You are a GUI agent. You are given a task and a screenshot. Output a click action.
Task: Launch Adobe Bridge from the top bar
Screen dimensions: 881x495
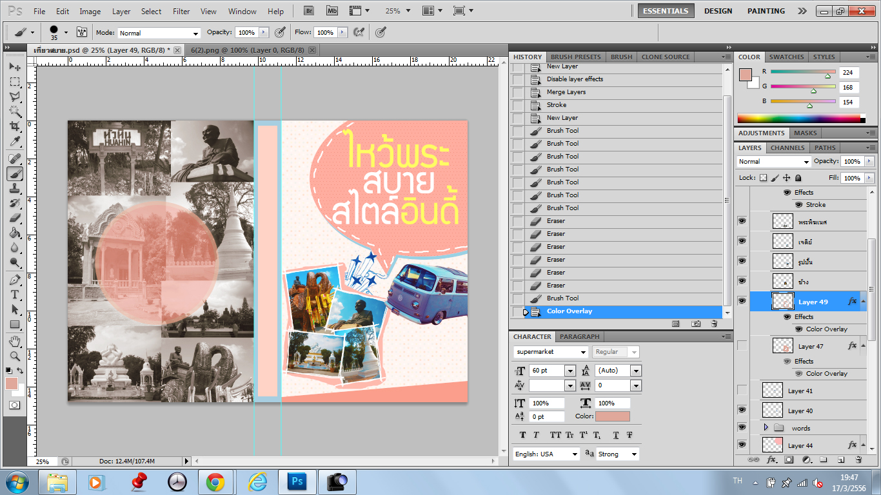310,11
